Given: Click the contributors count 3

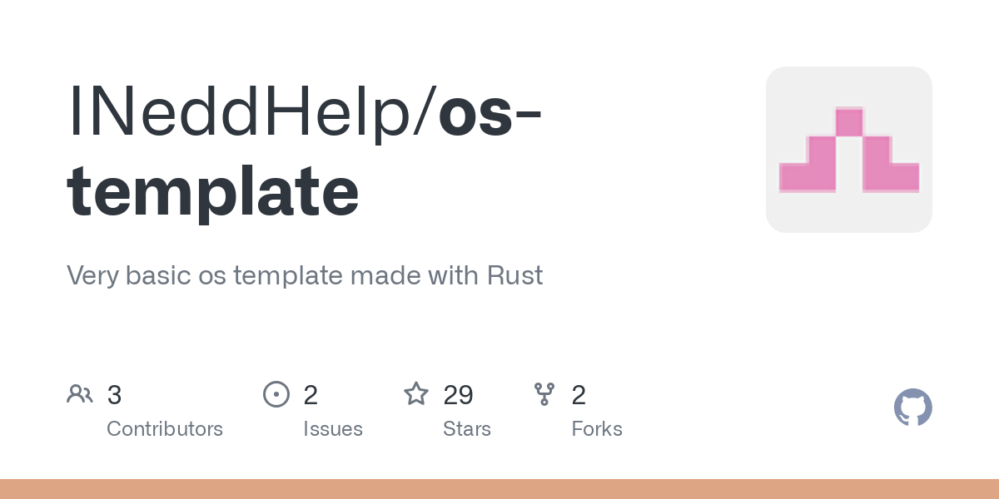Looking at the screenshot, I should [x=115, y=395].
